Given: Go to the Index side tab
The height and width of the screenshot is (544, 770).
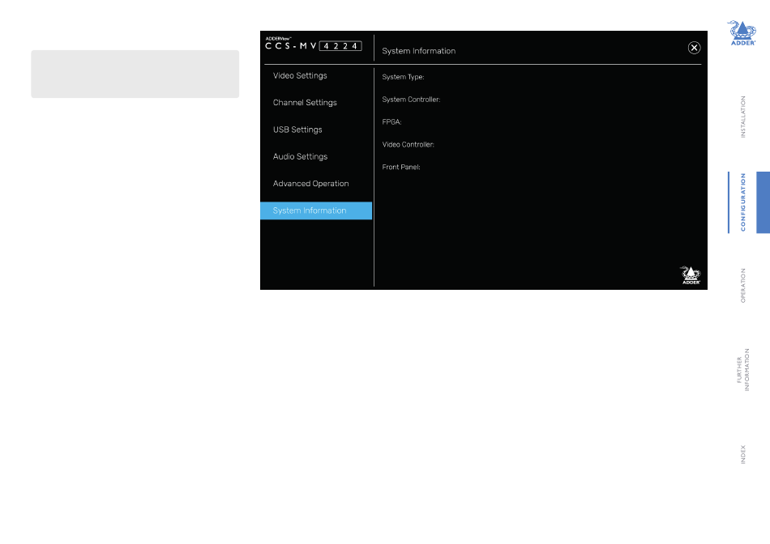Looking at the screenshot, I should 743,454.
